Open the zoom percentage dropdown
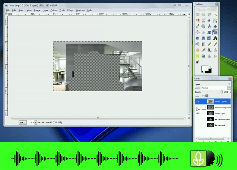This screenshot has width=237, height=170. point(35,122)
